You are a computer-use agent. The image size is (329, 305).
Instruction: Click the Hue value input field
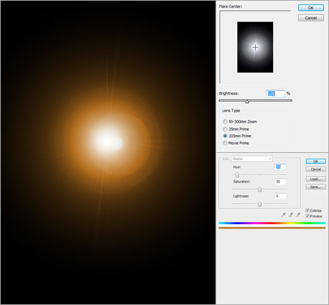[280, 167]
